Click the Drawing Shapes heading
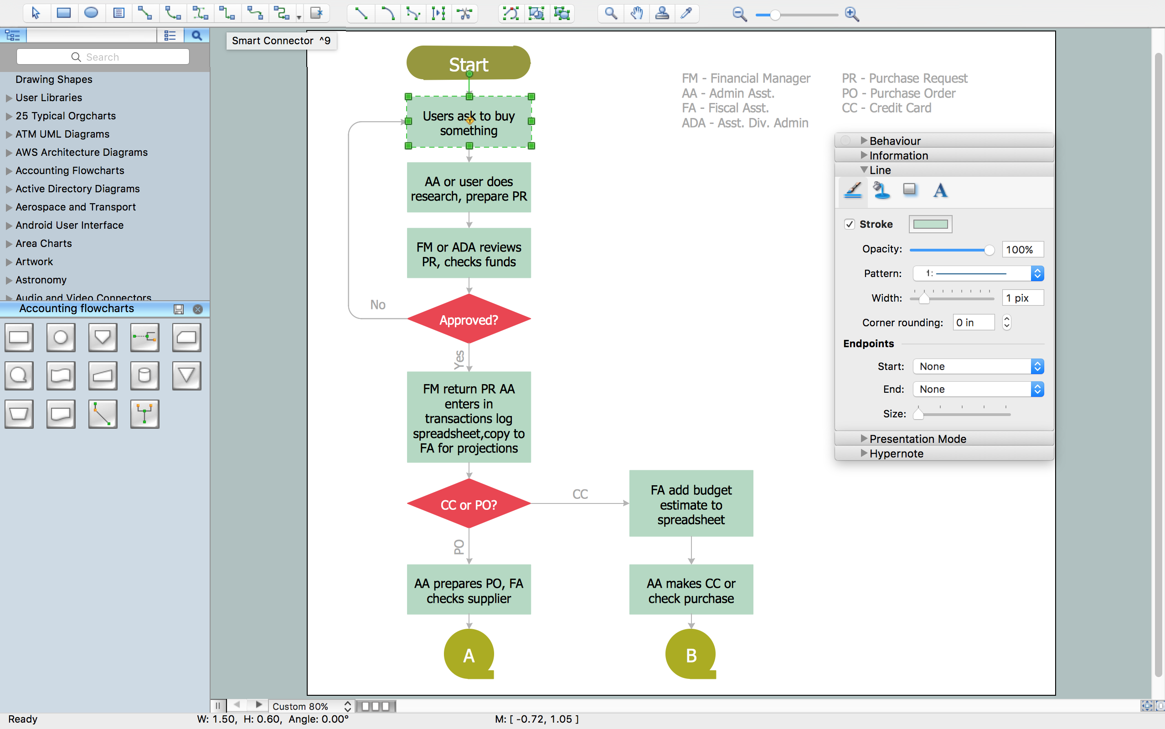 pos(53,79)
